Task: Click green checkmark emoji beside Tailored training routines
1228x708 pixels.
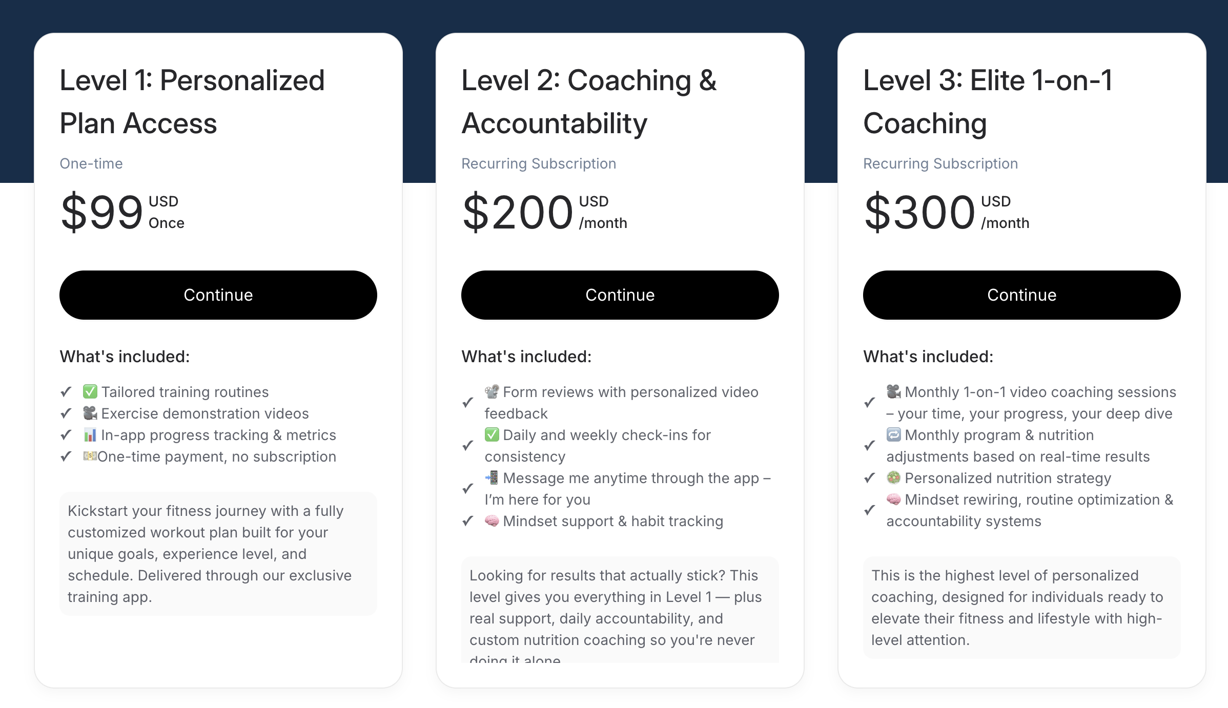Action: pos(90,392)
